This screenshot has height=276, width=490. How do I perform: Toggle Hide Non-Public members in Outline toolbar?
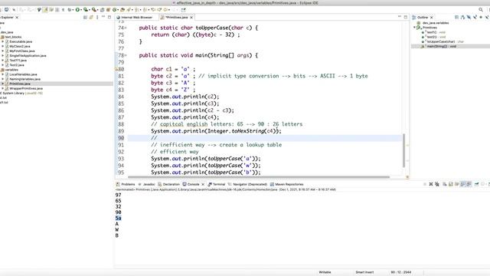click(481, 17)
